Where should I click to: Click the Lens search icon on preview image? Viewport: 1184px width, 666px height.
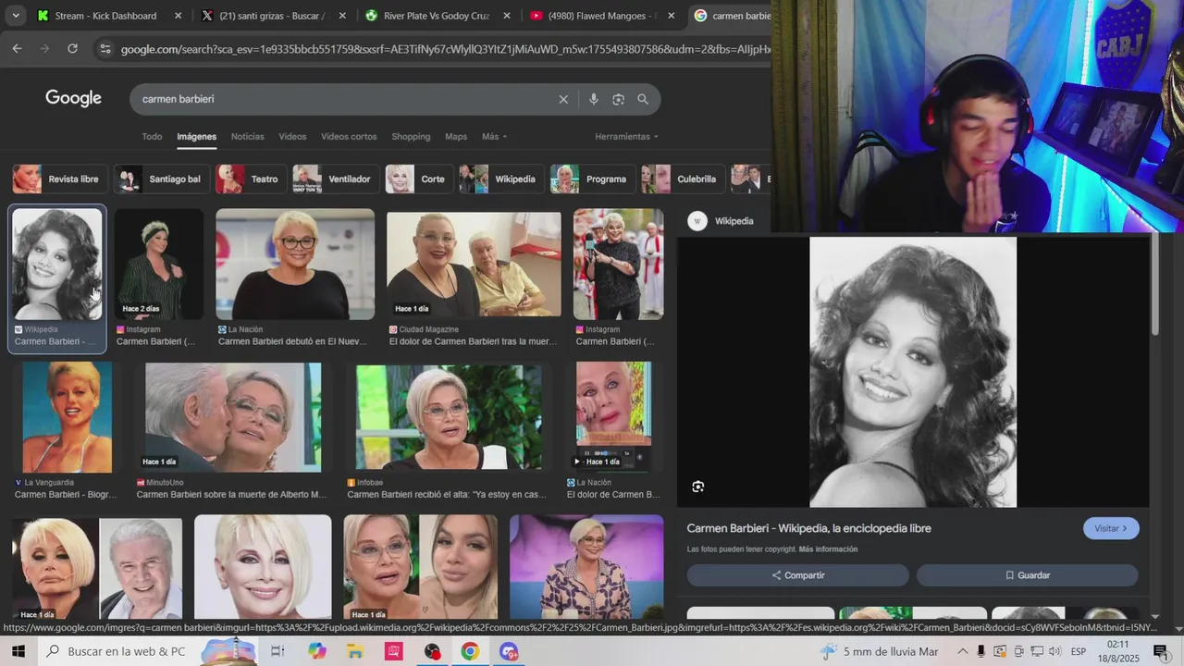point(698,487)
